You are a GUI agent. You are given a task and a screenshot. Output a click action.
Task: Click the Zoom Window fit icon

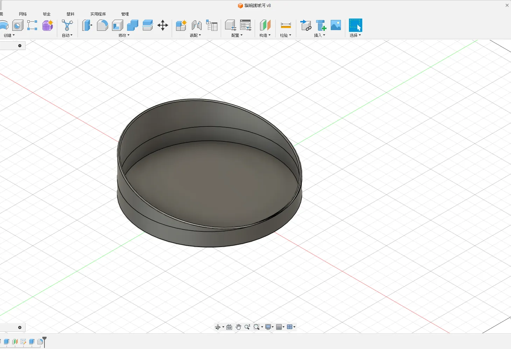257,327
